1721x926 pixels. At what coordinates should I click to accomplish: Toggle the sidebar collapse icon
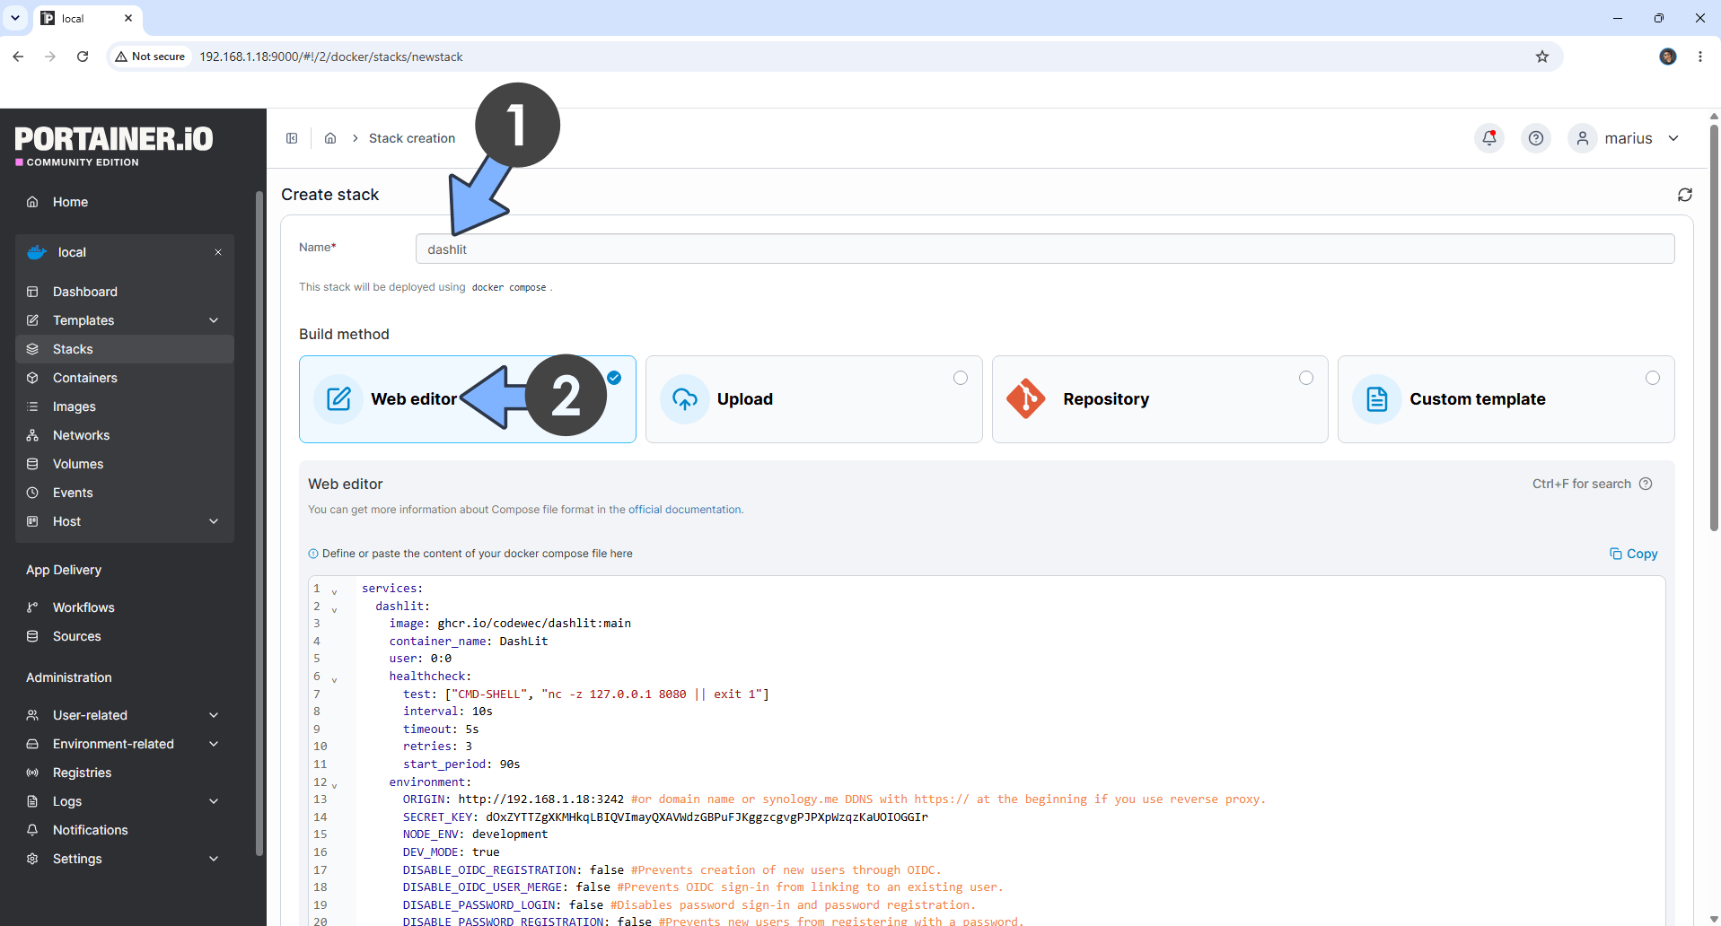[292, 138]
